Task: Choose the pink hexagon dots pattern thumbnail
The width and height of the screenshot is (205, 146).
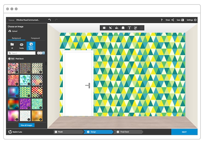Action: point(13,68)
